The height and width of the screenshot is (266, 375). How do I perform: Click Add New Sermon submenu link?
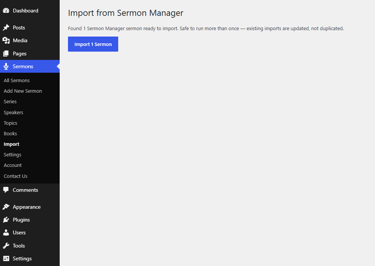pos(23,91)
